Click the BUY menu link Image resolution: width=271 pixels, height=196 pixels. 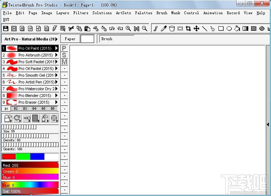coord(6,20)
